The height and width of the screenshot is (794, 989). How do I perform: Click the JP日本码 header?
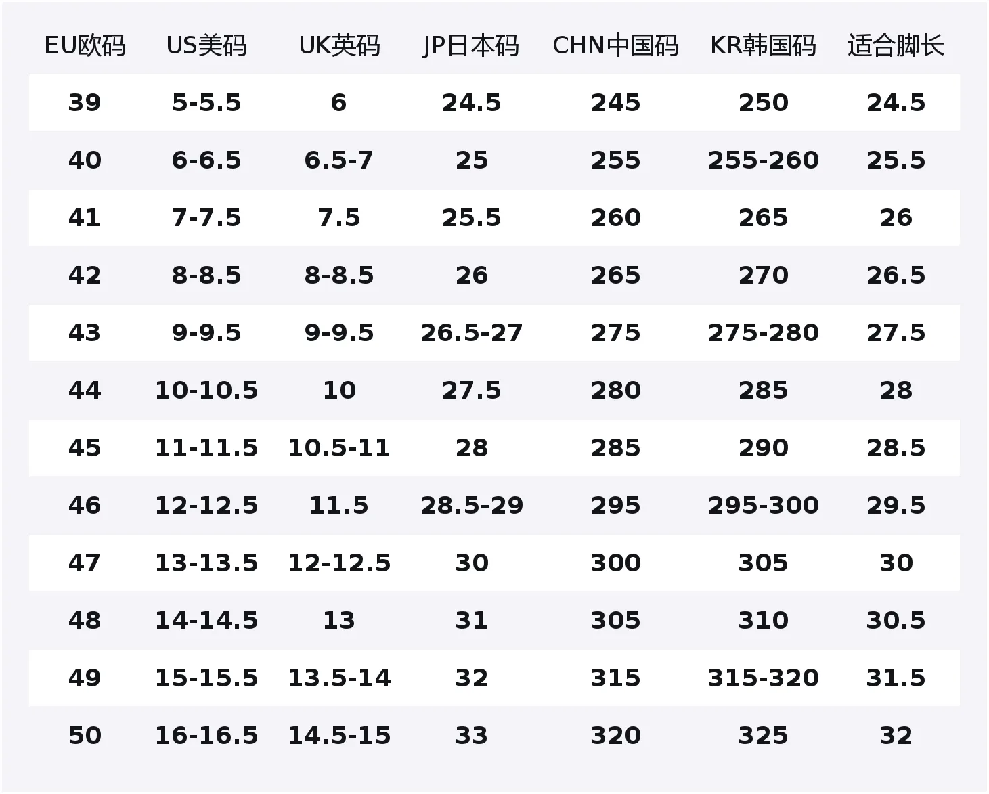coord(471,45)
